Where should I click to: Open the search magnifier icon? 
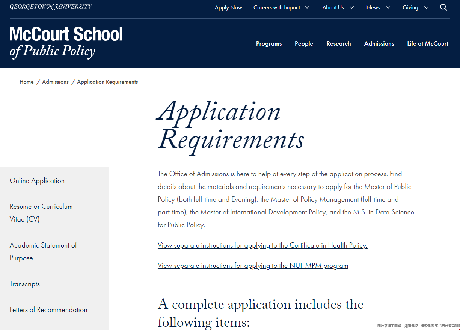443,7
